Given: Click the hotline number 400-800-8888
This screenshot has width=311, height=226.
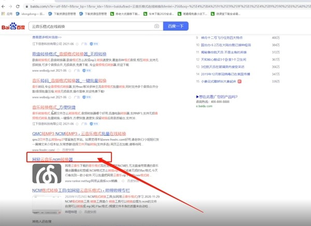Looking at the screenshot, I should 220,102.
